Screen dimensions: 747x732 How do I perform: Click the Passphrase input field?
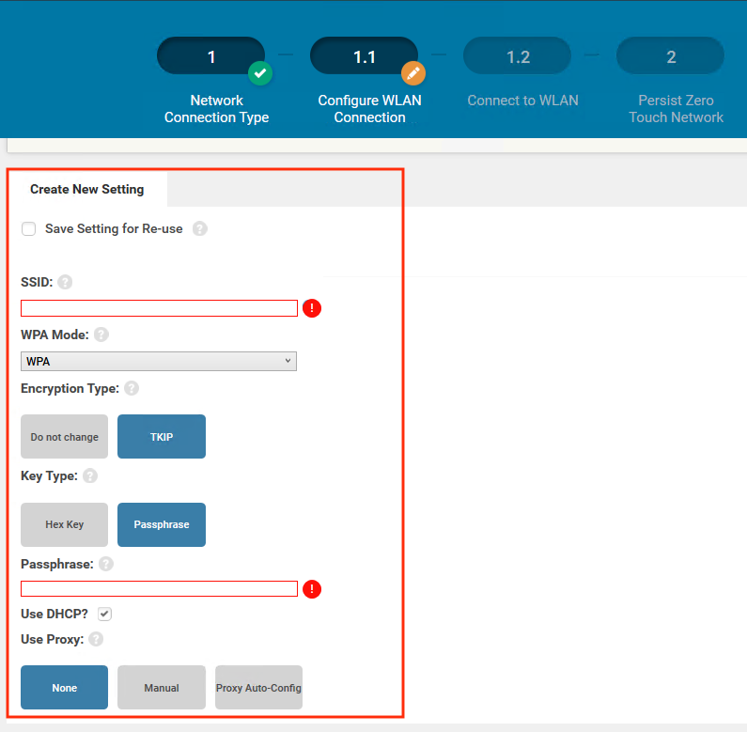click(x=159, y=589)
